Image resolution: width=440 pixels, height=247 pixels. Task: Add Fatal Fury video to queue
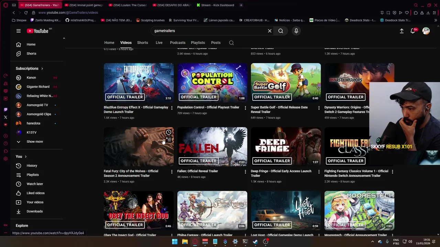(168, 140)
